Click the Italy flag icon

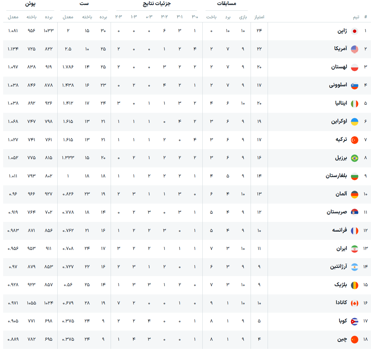pyautogui.click(x=354, y=104)
